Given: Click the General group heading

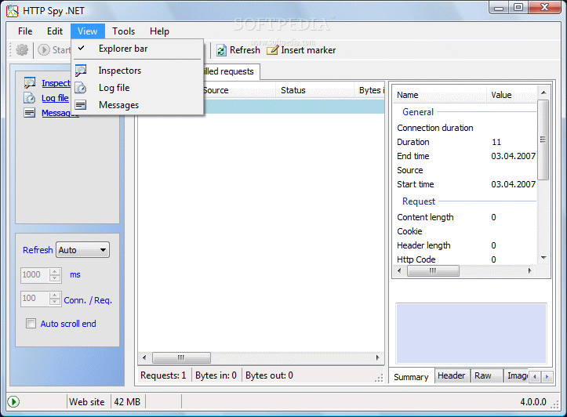Looking at the screenshot, I should [x=418, y=112].
